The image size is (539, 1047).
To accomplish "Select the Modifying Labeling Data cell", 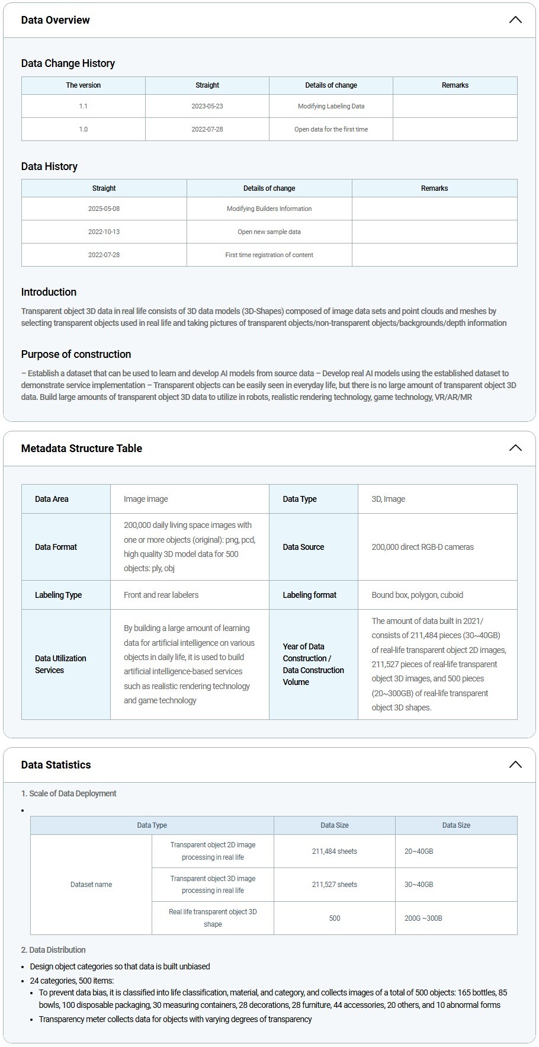I will [x=331, y=106].
